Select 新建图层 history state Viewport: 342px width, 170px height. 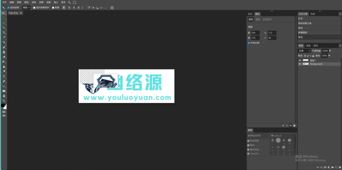(x=319, y=32)
